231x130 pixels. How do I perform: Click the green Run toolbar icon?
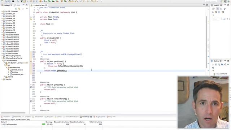[49, 1]
